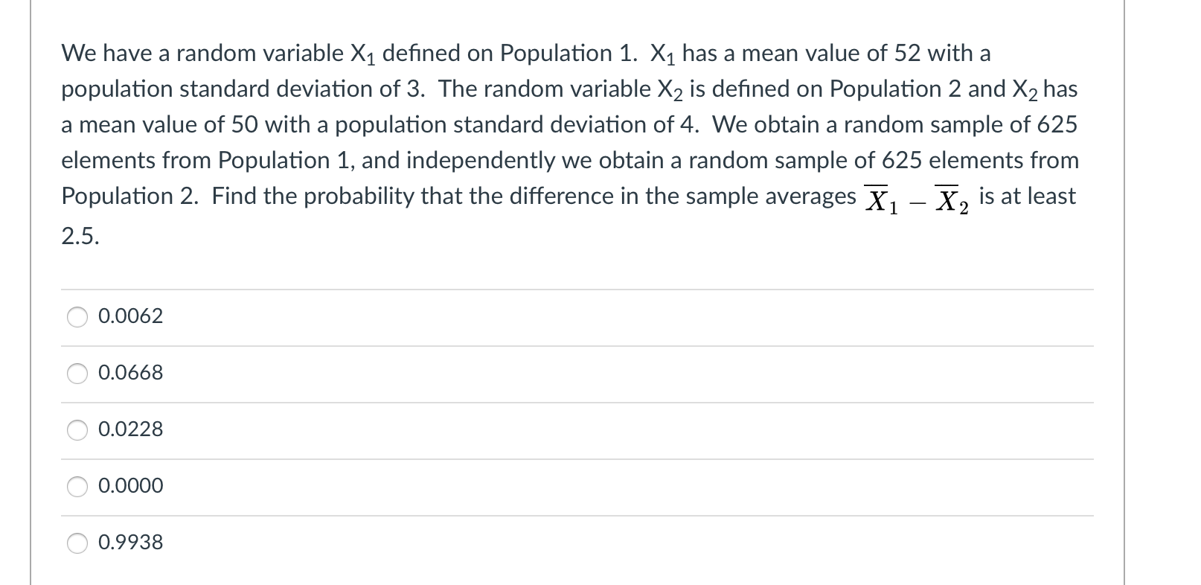The width and height of the screenshot is (1201, 585).
Task: Click the 0.0000 answer label text
Action: pyautogui.click(x=130, y=486)
